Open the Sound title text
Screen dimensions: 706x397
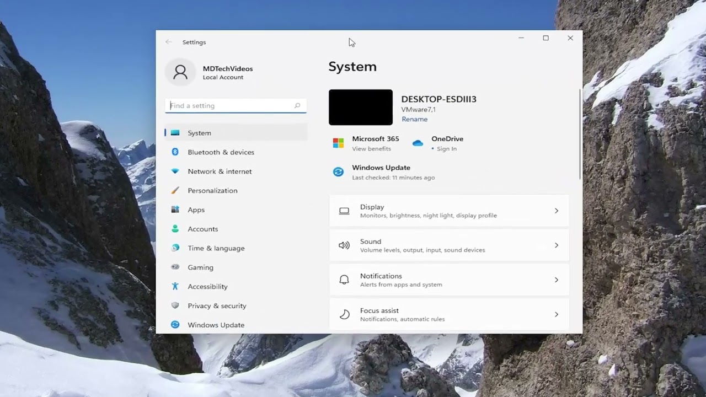pos(371,242)
